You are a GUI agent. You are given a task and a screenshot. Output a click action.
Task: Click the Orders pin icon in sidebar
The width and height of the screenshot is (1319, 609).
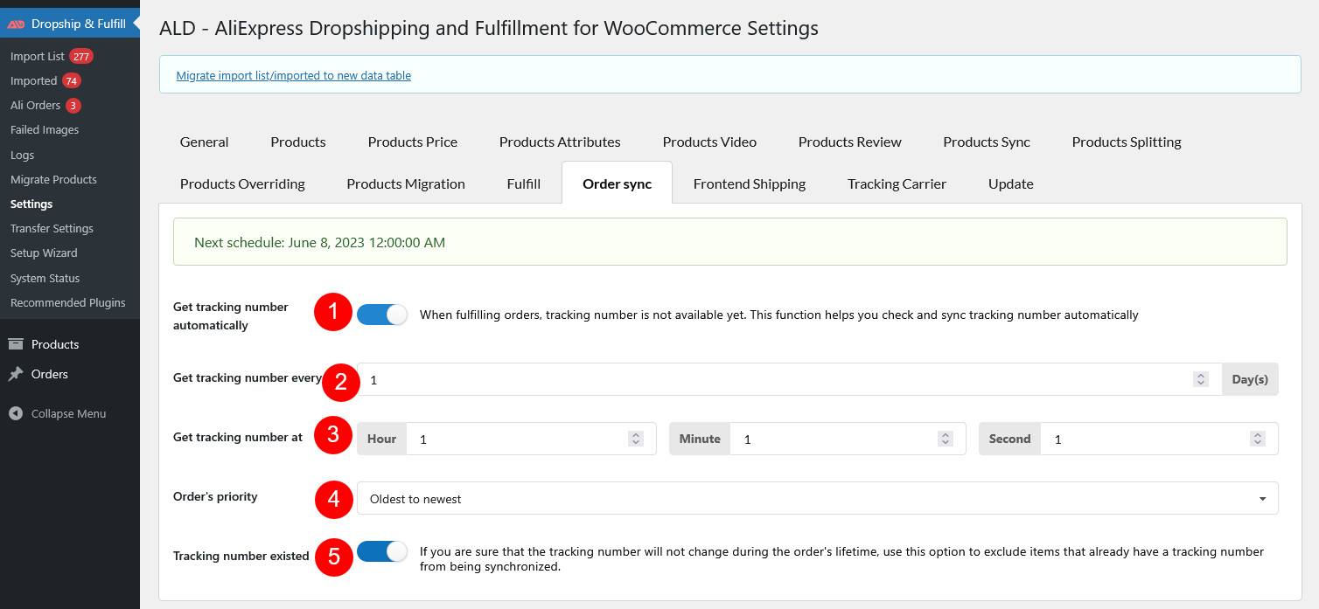click(16, 374)
